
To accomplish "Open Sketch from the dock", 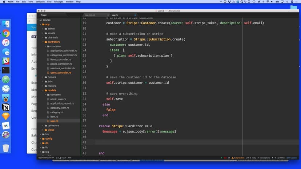I will (6, 116).
